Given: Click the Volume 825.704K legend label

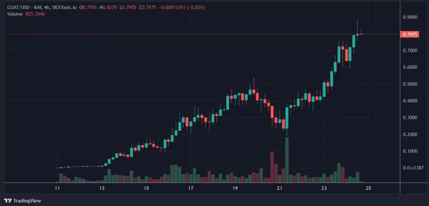Looking at the screenshot, I should tap(26, 14).
